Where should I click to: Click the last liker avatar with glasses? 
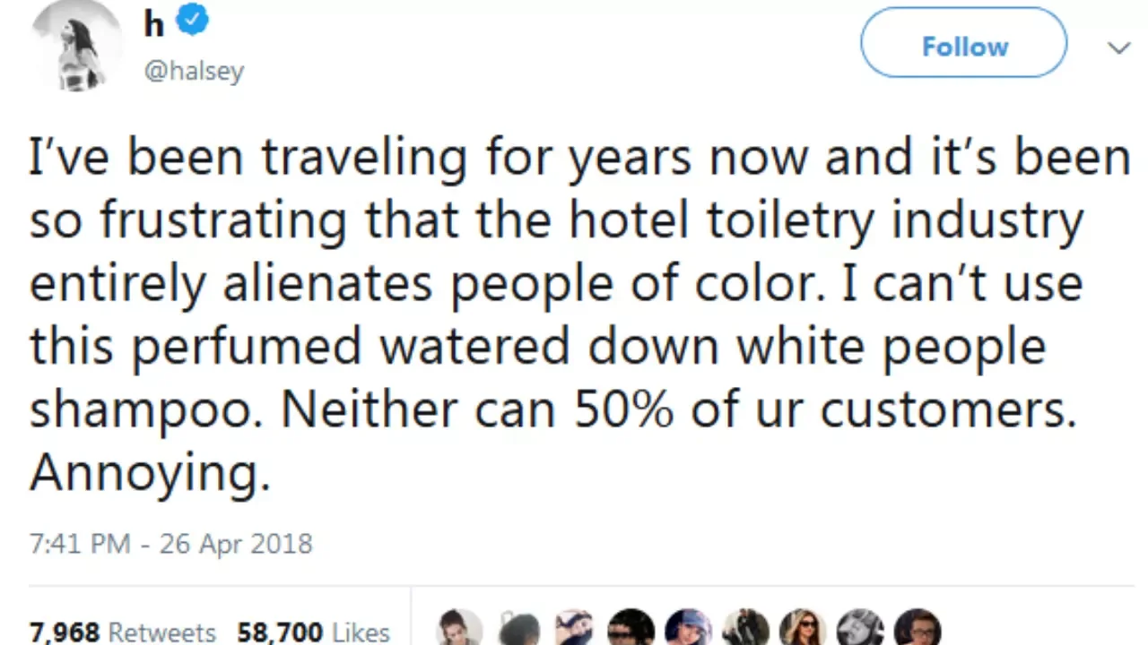[918, 628]
